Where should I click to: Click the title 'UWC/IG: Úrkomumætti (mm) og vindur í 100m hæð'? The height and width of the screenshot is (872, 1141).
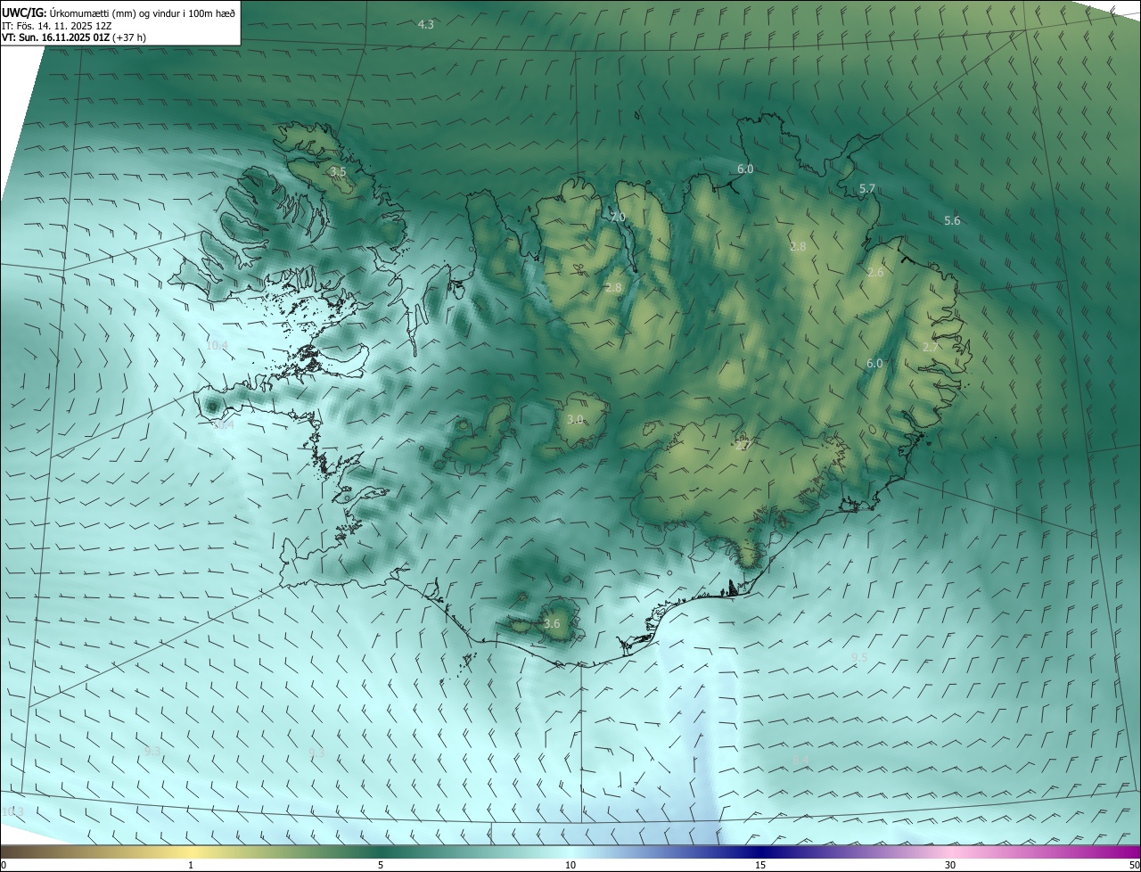click(119, 12)
